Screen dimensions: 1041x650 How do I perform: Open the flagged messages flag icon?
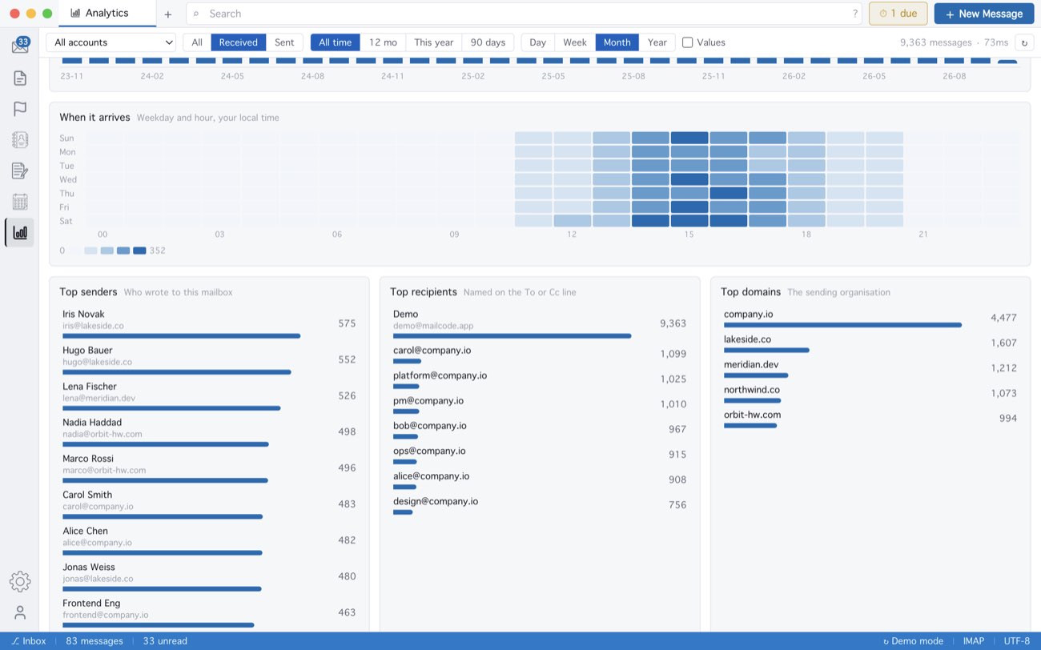pos(20,109)
